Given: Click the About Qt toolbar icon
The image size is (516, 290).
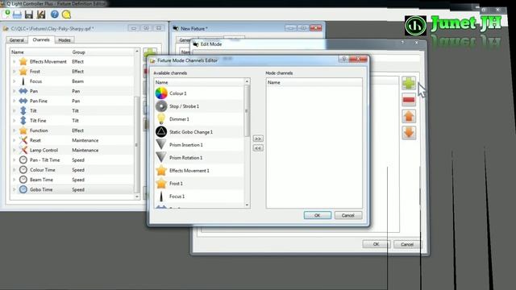Looking at the screenshot, I should click(x=66, y=14).
